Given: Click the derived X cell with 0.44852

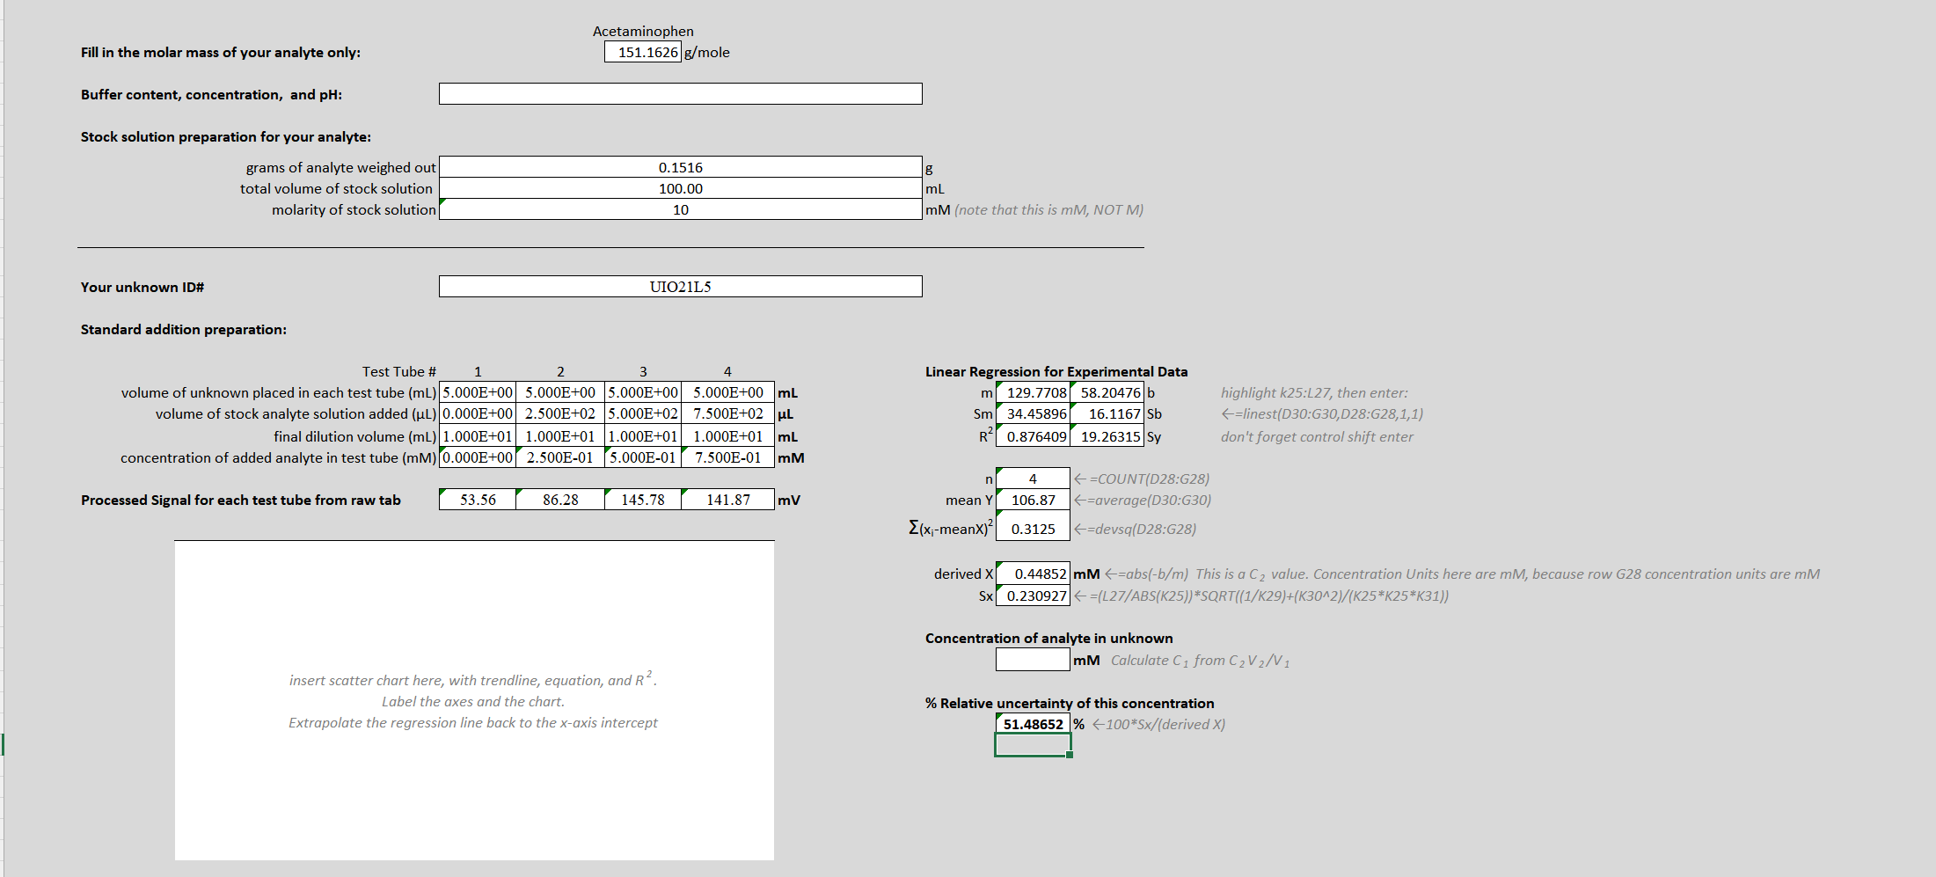Looking at the screenshot, I should [x=1032, y=574].
